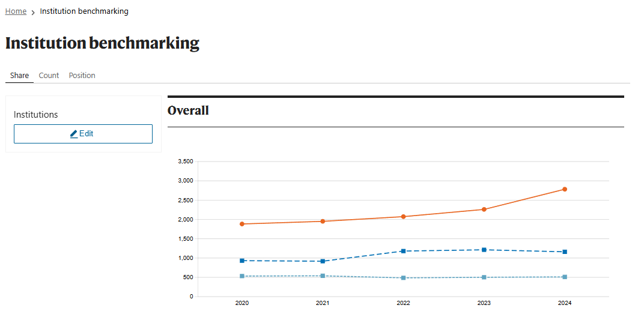Click the 500 y-axis label
The image size is (635, 323).
pos(189,277)
